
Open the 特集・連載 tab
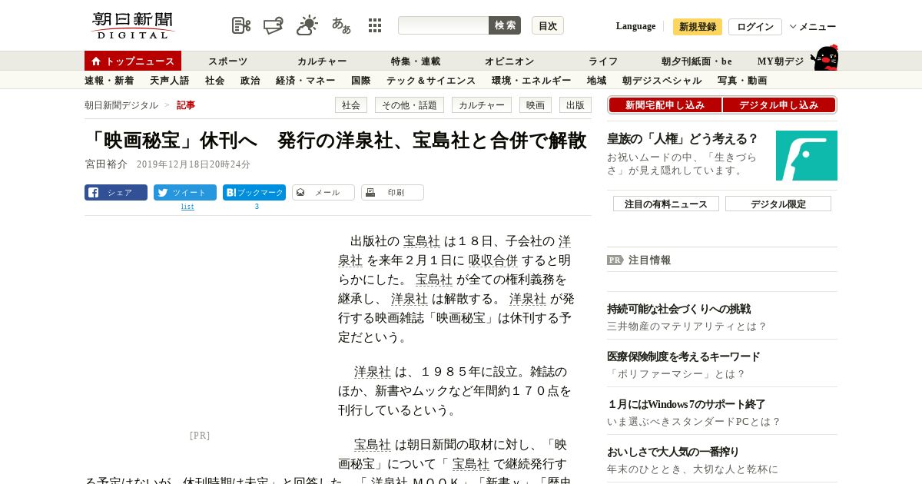(x=416, y=61)
